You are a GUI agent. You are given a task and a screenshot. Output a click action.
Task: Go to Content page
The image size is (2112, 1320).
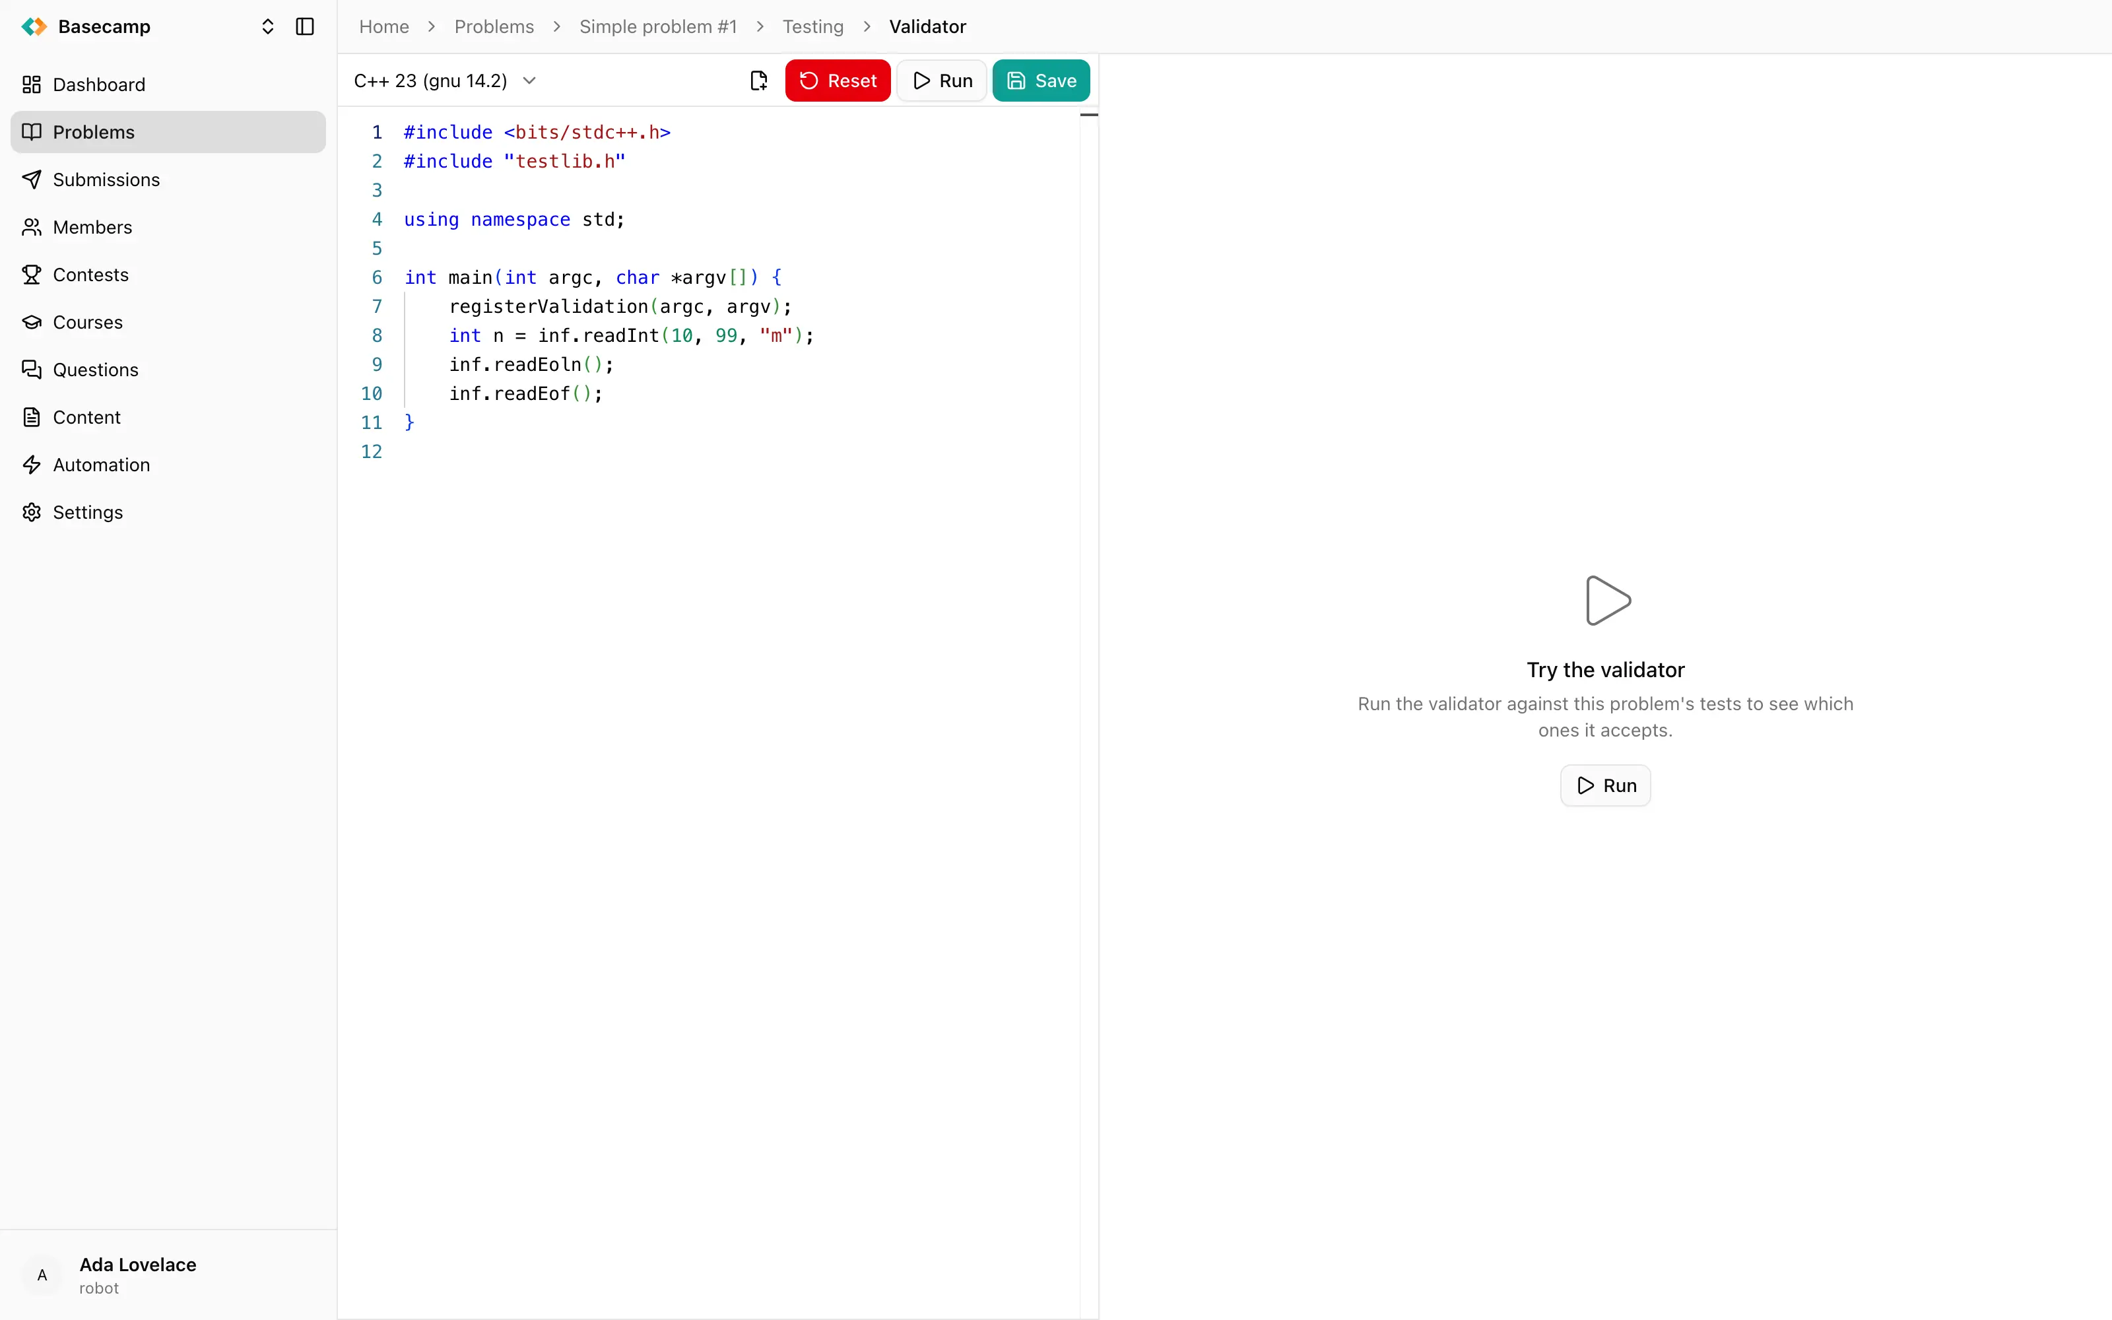[x=168, y=417]
